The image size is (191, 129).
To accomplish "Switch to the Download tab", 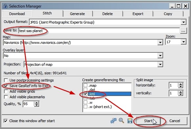I will tap(17, 14).
